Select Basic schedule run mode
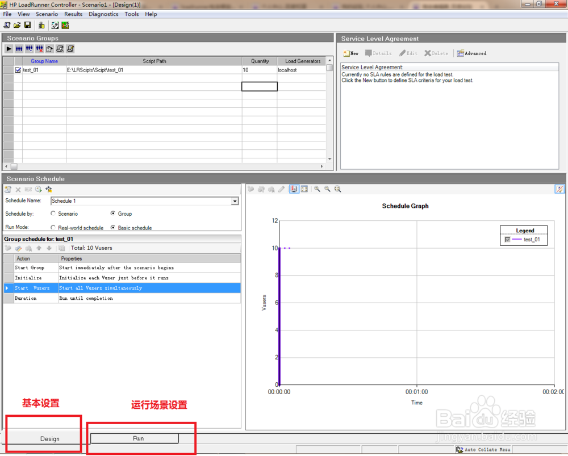Screen dimensions: 568x456 (113, 228)
